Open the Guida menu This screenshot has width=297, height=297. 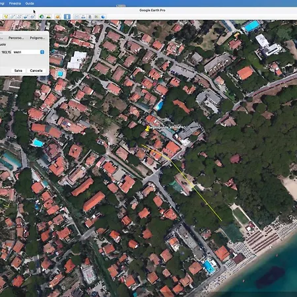coord(30,3)
